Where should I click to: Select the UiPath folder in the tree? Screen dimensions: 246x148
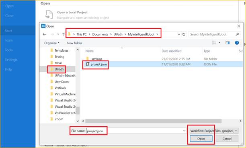[x=59, y=69]
